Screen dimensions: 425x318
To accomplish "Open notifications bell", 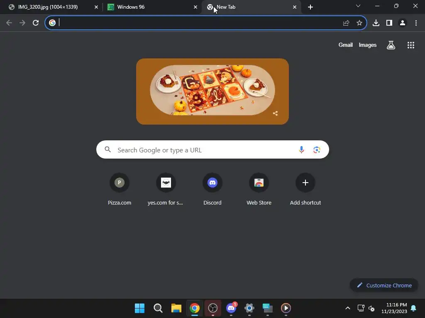I will click(414, 308).
